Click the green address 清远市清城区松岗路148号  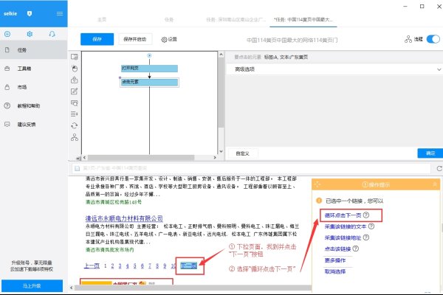coord(114,202)
